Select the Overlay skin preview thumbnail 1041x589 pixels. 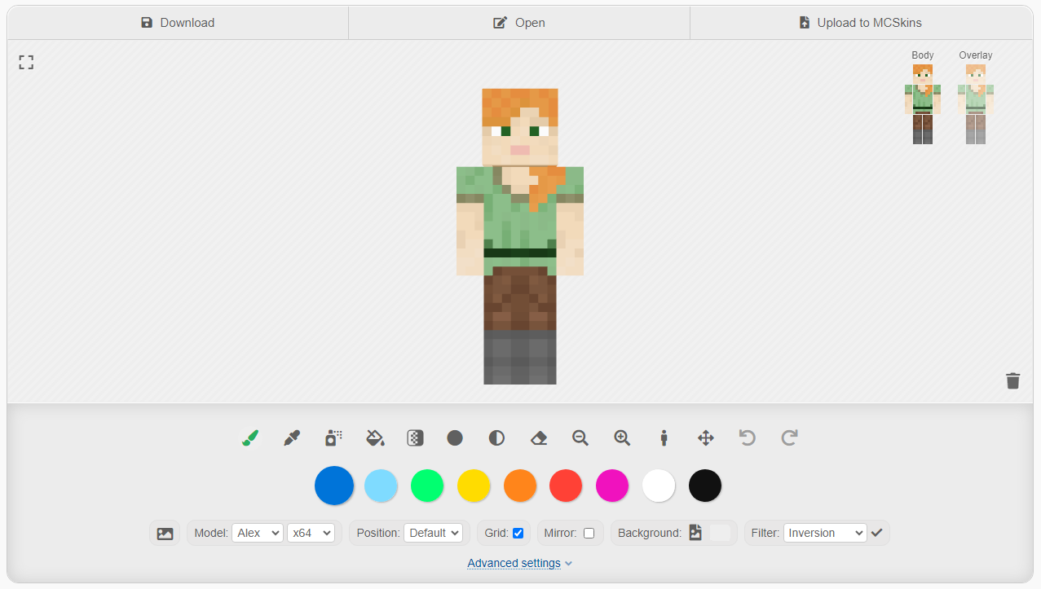[x=975, y=104]
